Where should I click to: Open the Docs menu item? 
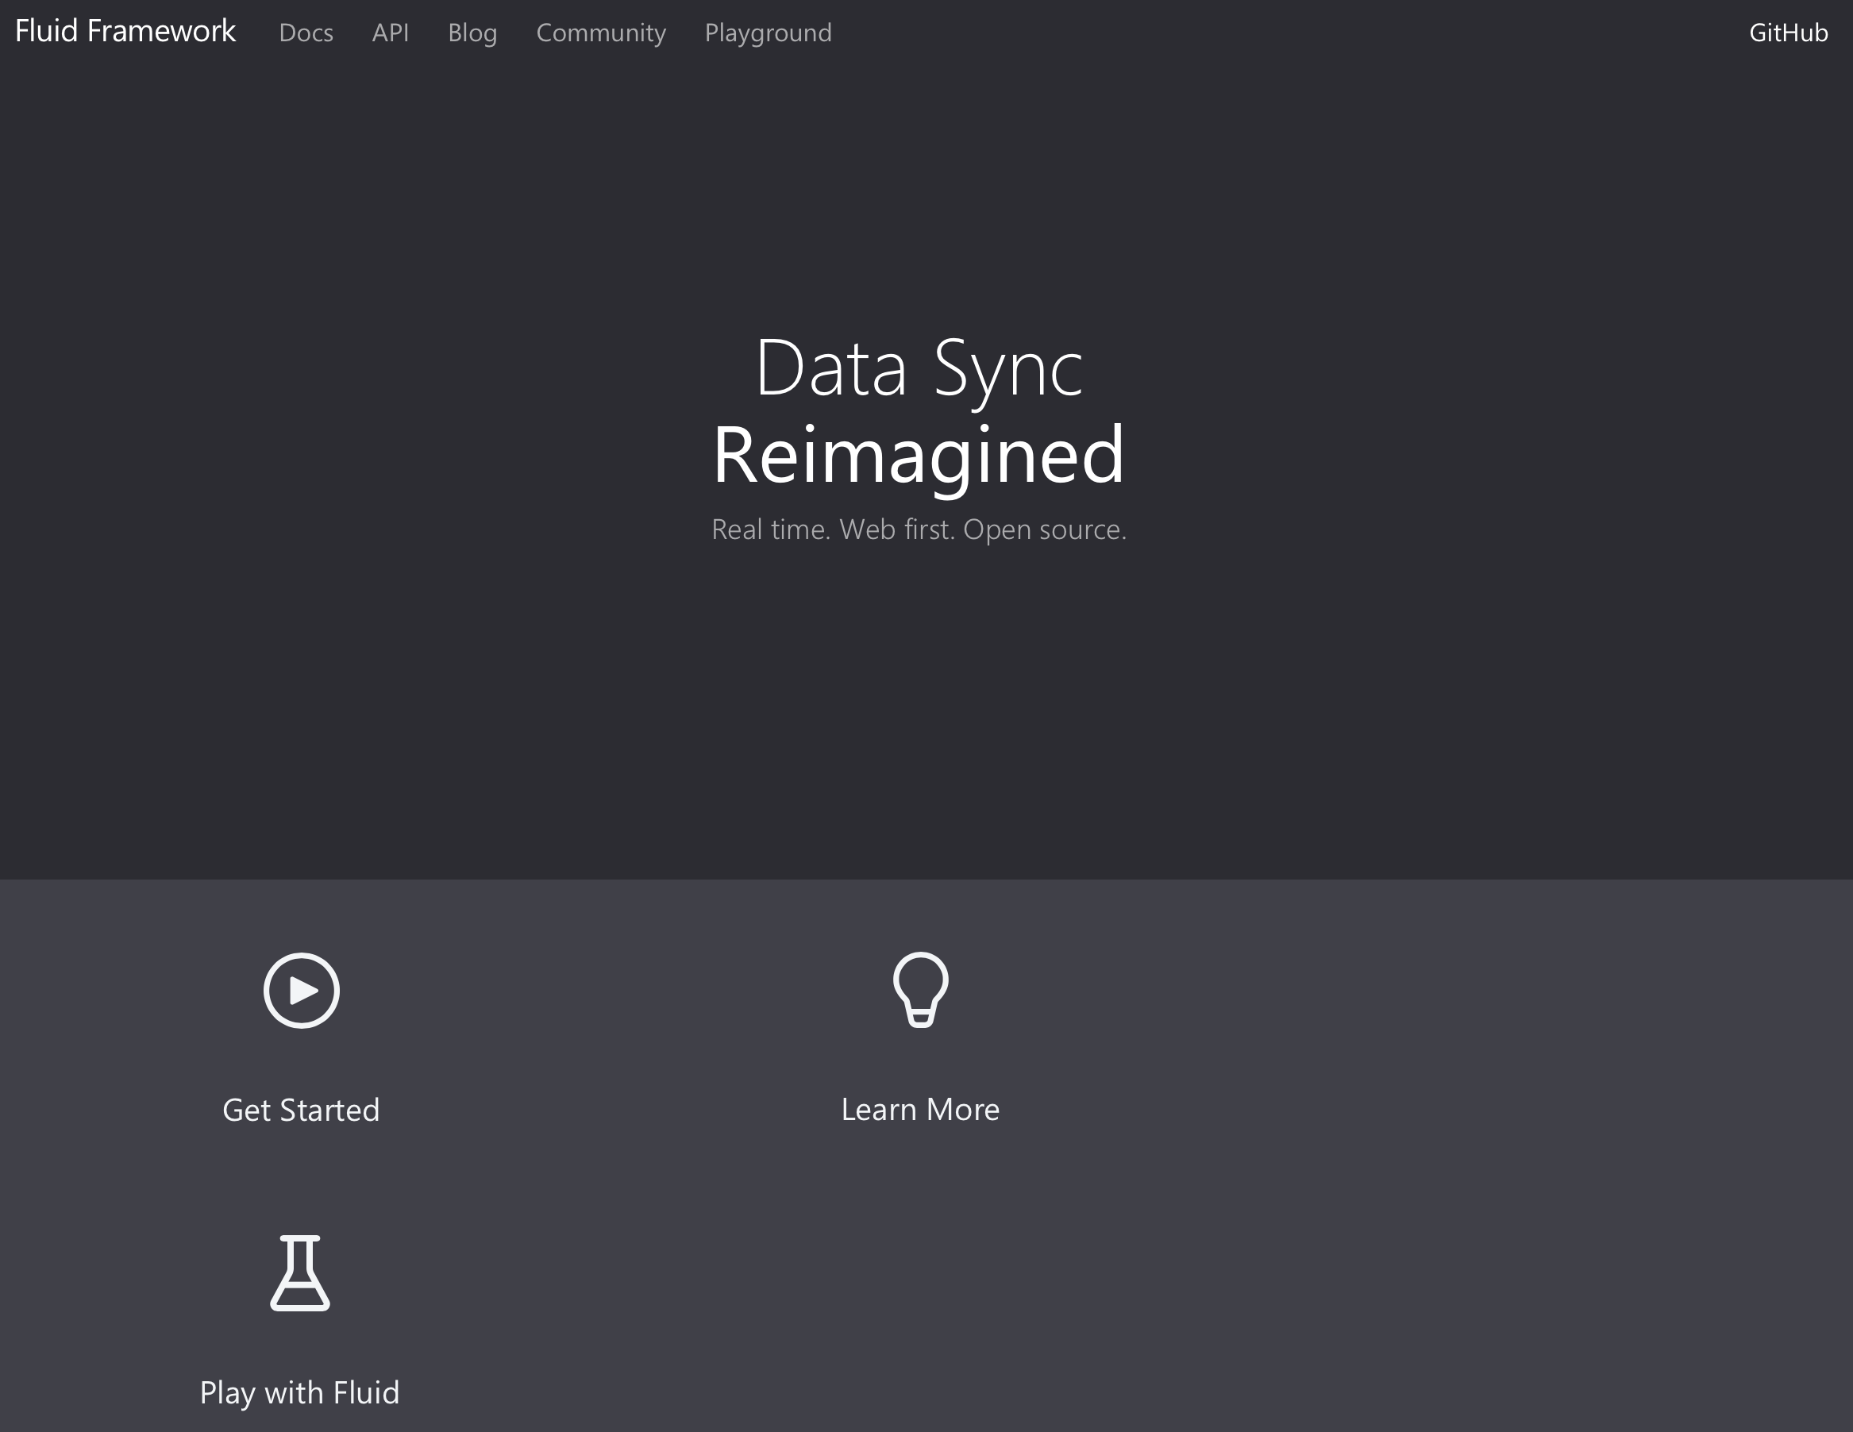tap(306, 33)
